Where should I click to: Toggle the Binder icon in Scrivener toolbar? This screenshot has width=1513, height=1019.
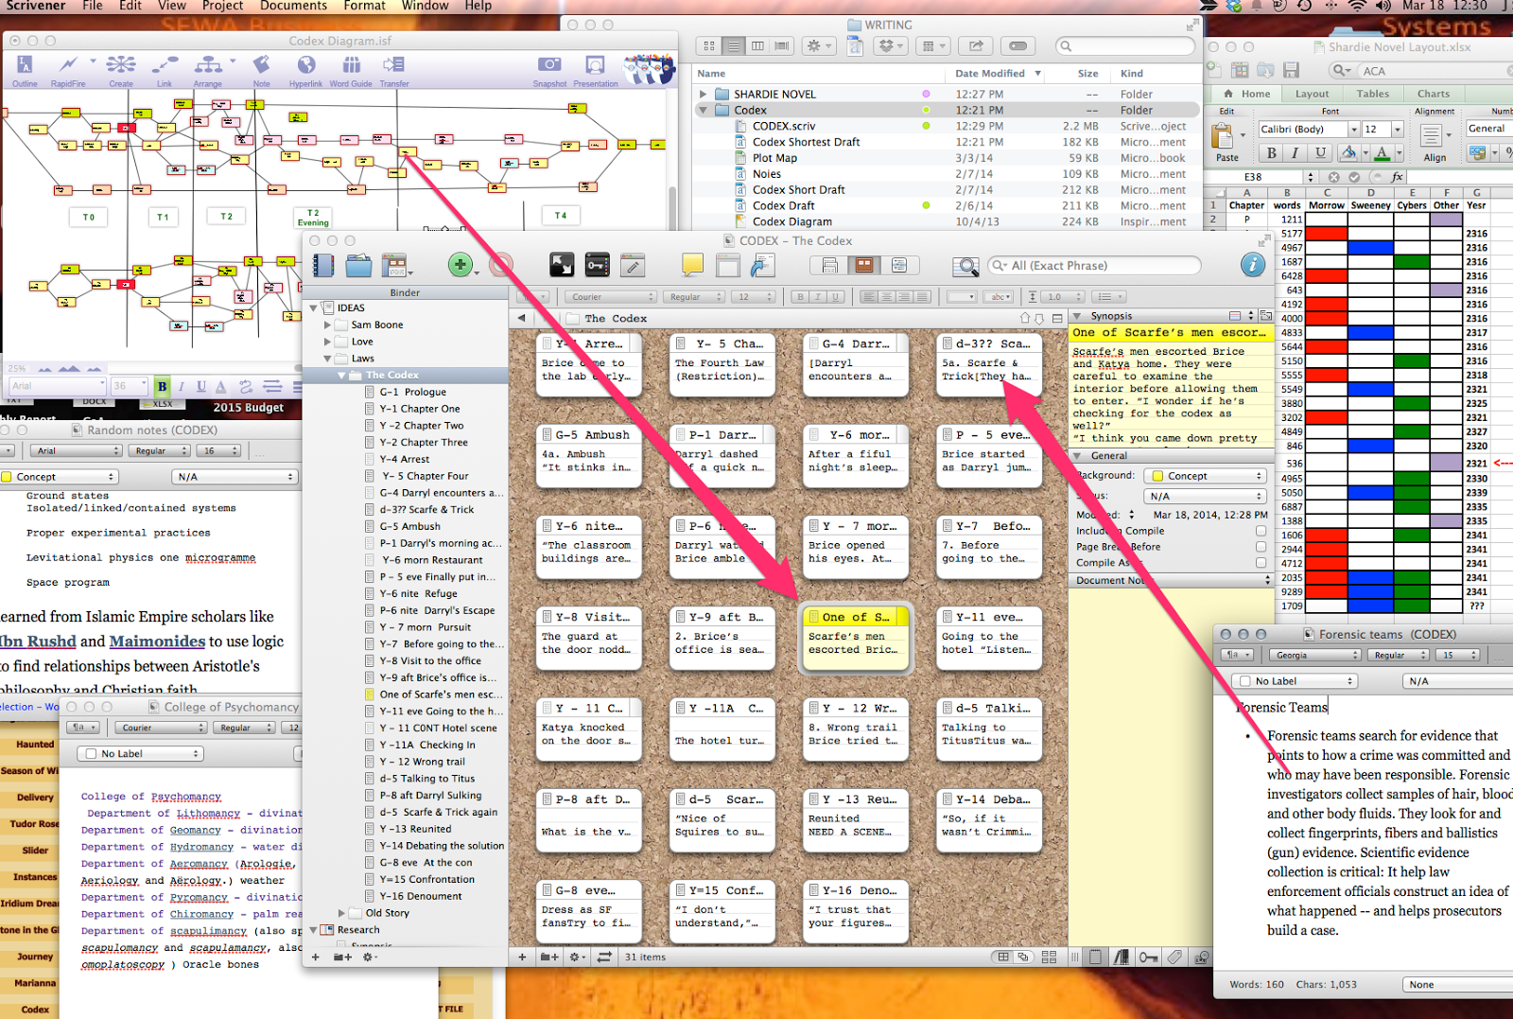[323, 266]
